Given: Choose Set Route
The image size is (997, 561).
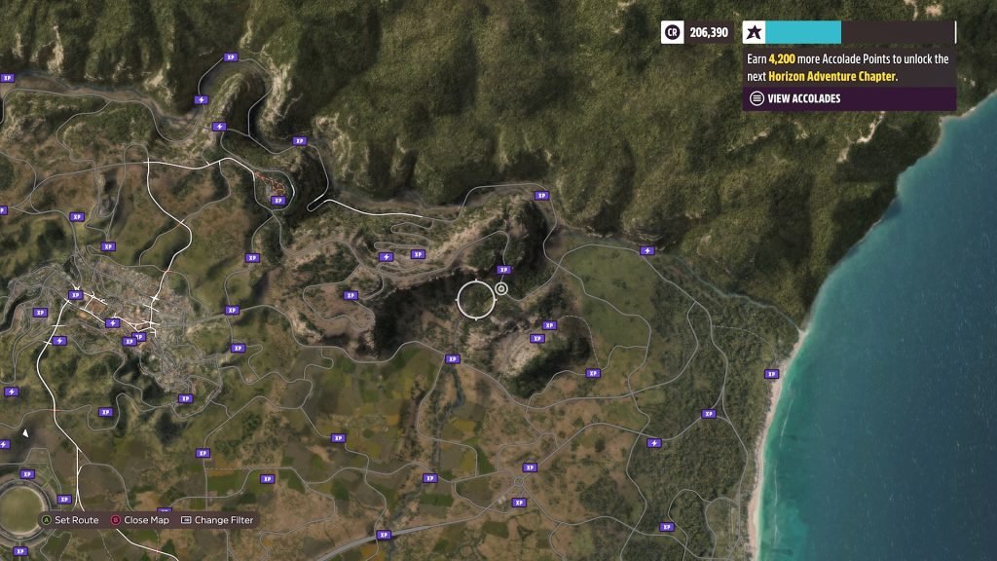Looking at the screenshot, I should pos(70,520).
